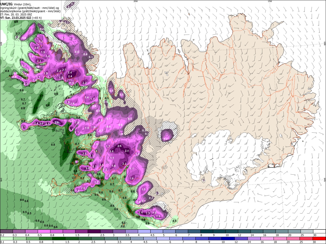The height and width of the screenshot is (244, 326).
Task: Click the '0.4' label in upper legend row
Action: [x=27, y=235]
